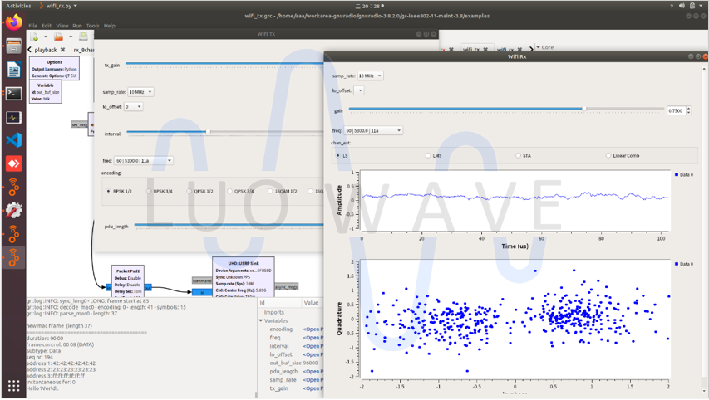The height and width of the screenshot is (400, 709).
Task: Launch Visual Studio Code from dock
Action: coord(13,140)
